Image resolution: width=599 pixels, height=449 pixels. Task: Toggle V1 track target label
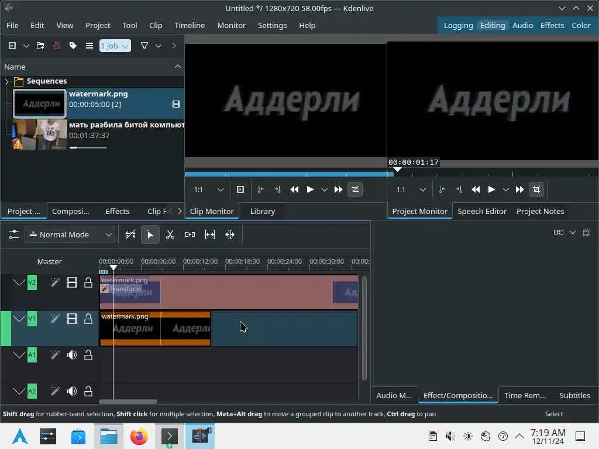(x=32, y=319)
